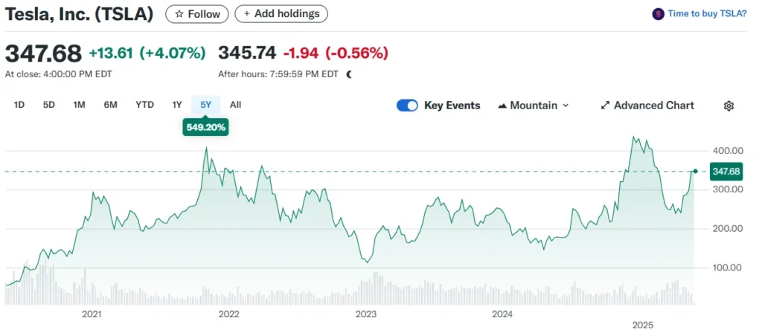This screenshot has height=335, width=762.
Task: Switch to the 1M range
Action: (79, 105)
